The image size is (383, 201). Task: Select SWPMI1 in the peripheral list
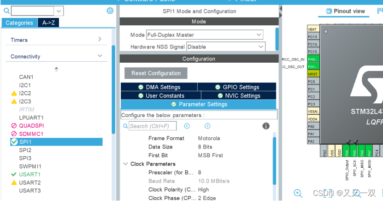[x=30, y=166]
